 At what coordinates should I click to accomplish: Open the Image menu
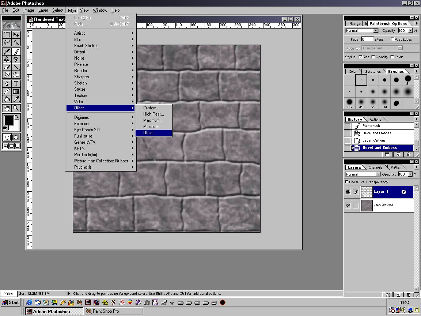tap(29, 10)
